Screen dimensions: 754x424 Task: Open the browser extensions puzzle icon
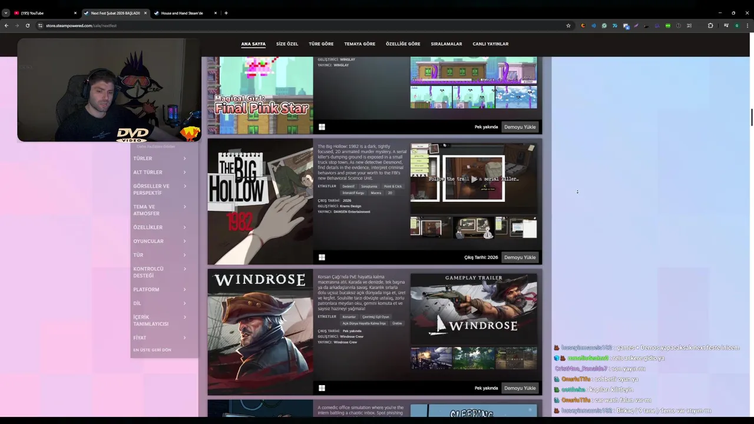point(710,25)
